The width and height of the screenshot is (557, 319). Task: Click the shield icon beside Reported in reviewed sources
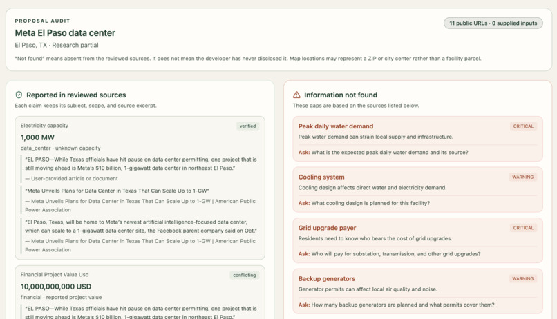point(19,95)
